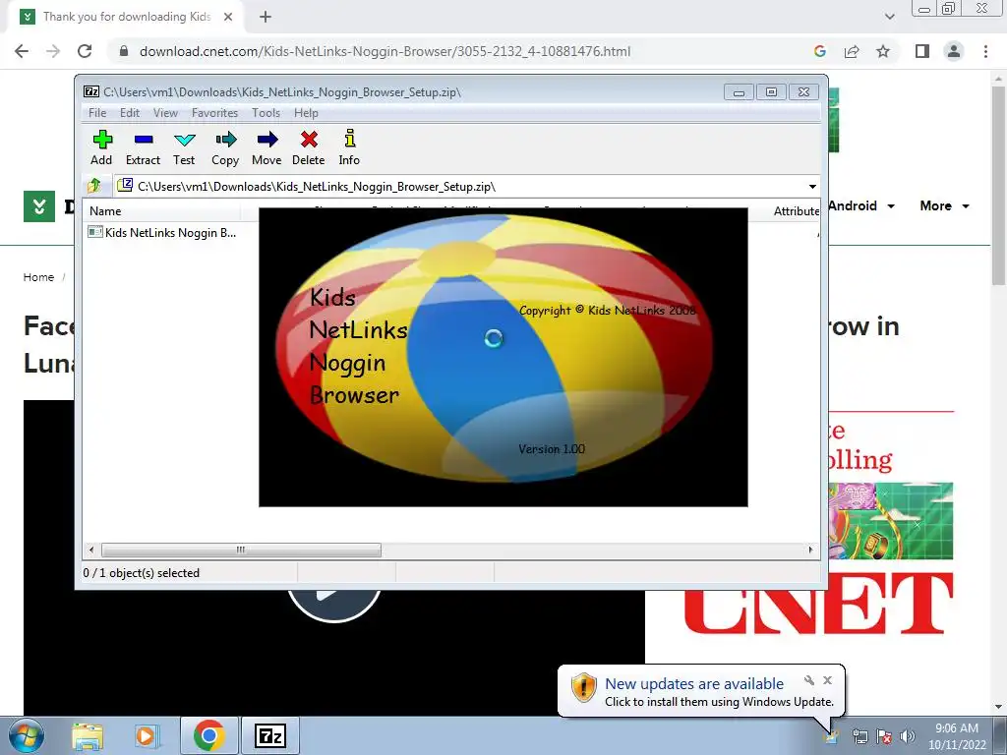Click the share page icon in Chrome
The height and width of the screenshot is (755, 1007).
tap(852, 51)
